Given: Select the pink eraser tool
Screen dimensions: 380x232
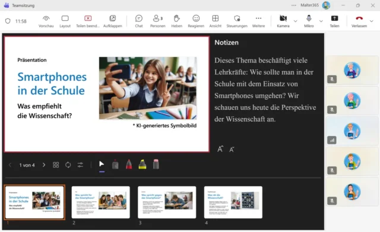Looking at the screenshot, I should [x=156, y=164].
